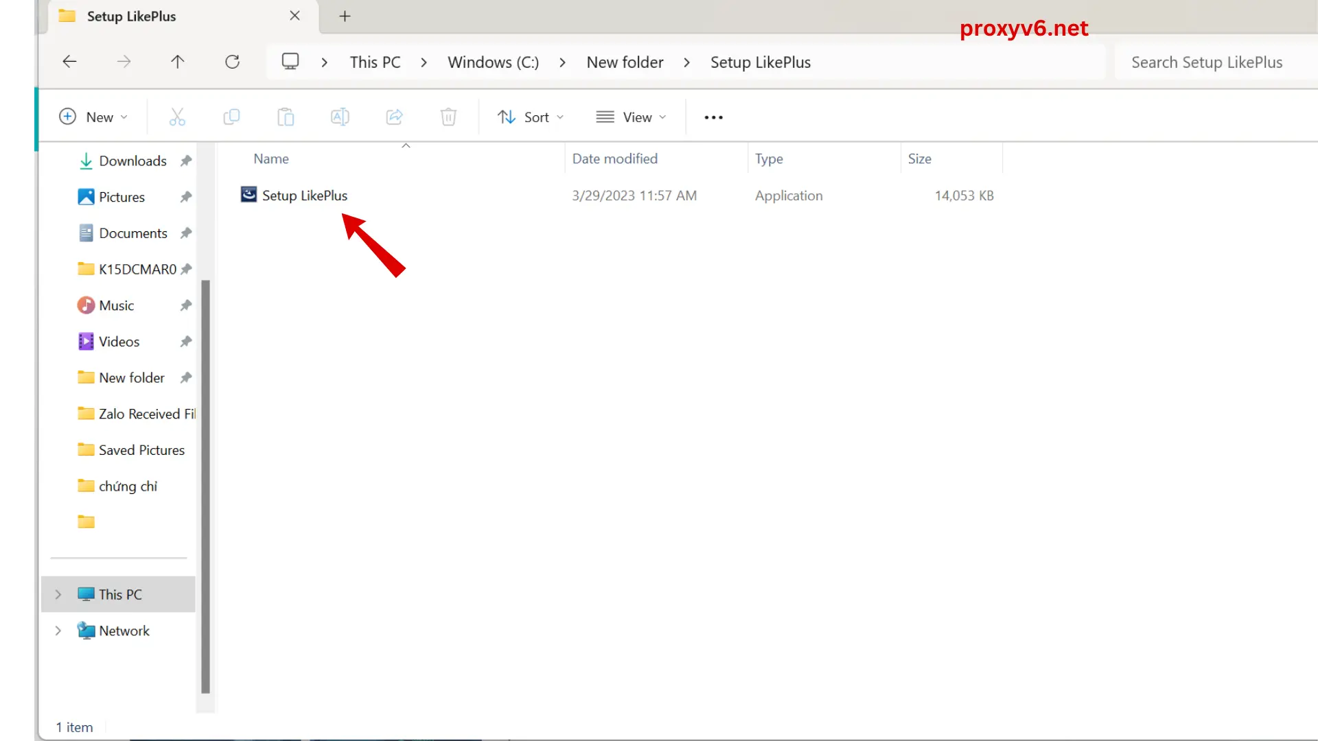1318x741 pixels.
Task: Click pin icon next to Videos
Action: (x=185, y=342)
